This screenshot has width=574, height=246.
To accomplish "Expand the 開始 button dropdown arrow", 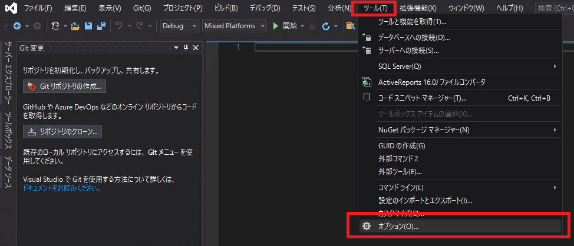I will pyautogui.click(x=302, y=26).
